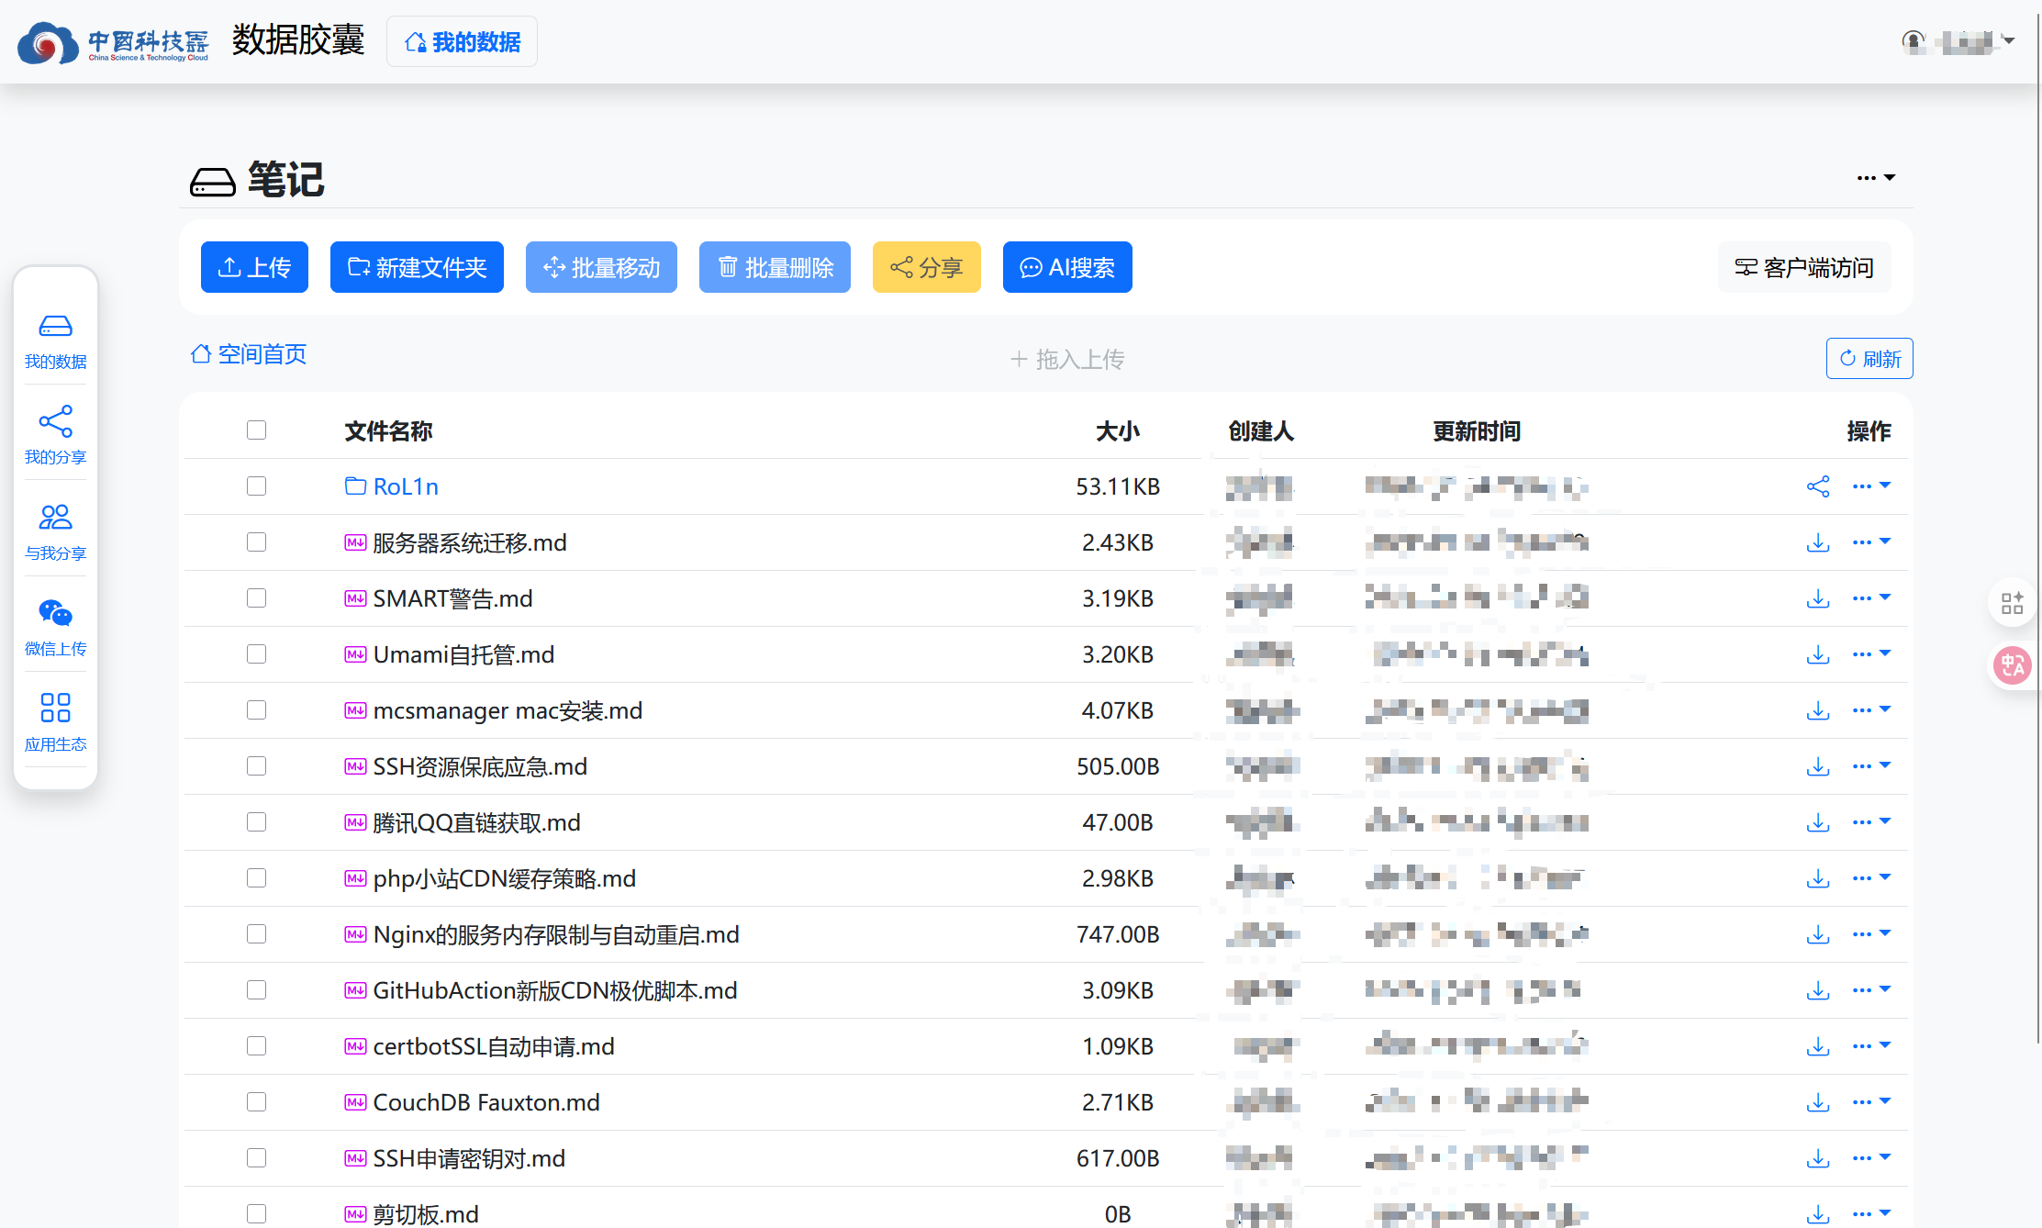
Task: Click 批量移动 button
Action: tap(601, 267)
